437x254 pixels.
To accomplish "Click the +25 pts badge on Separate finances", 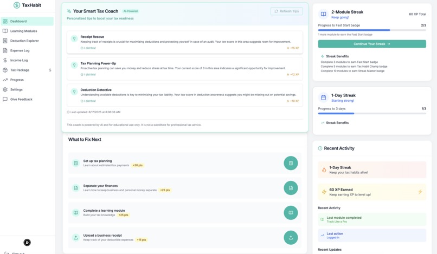I will coord(165,190).
